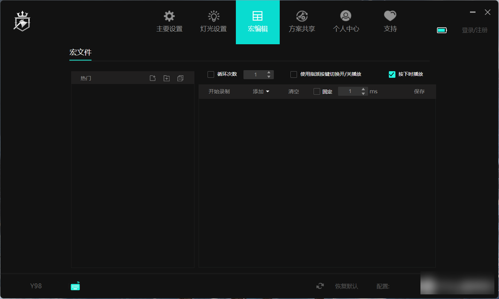Open the 方案共享 profile sharing tab
The image size is (499, 299).
[x=302, y=22]
